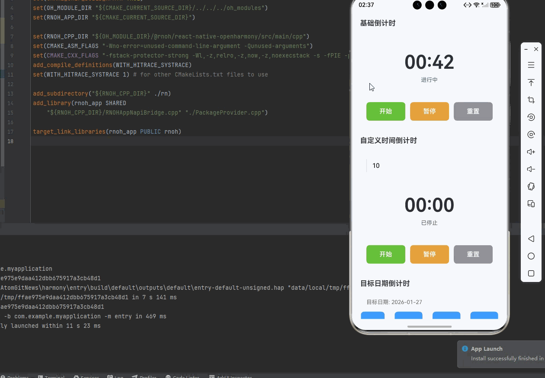Screen dimensions: 545x378
Task: Start the basic countdown (开始 under 00:42)
Action: click(386, 111)
